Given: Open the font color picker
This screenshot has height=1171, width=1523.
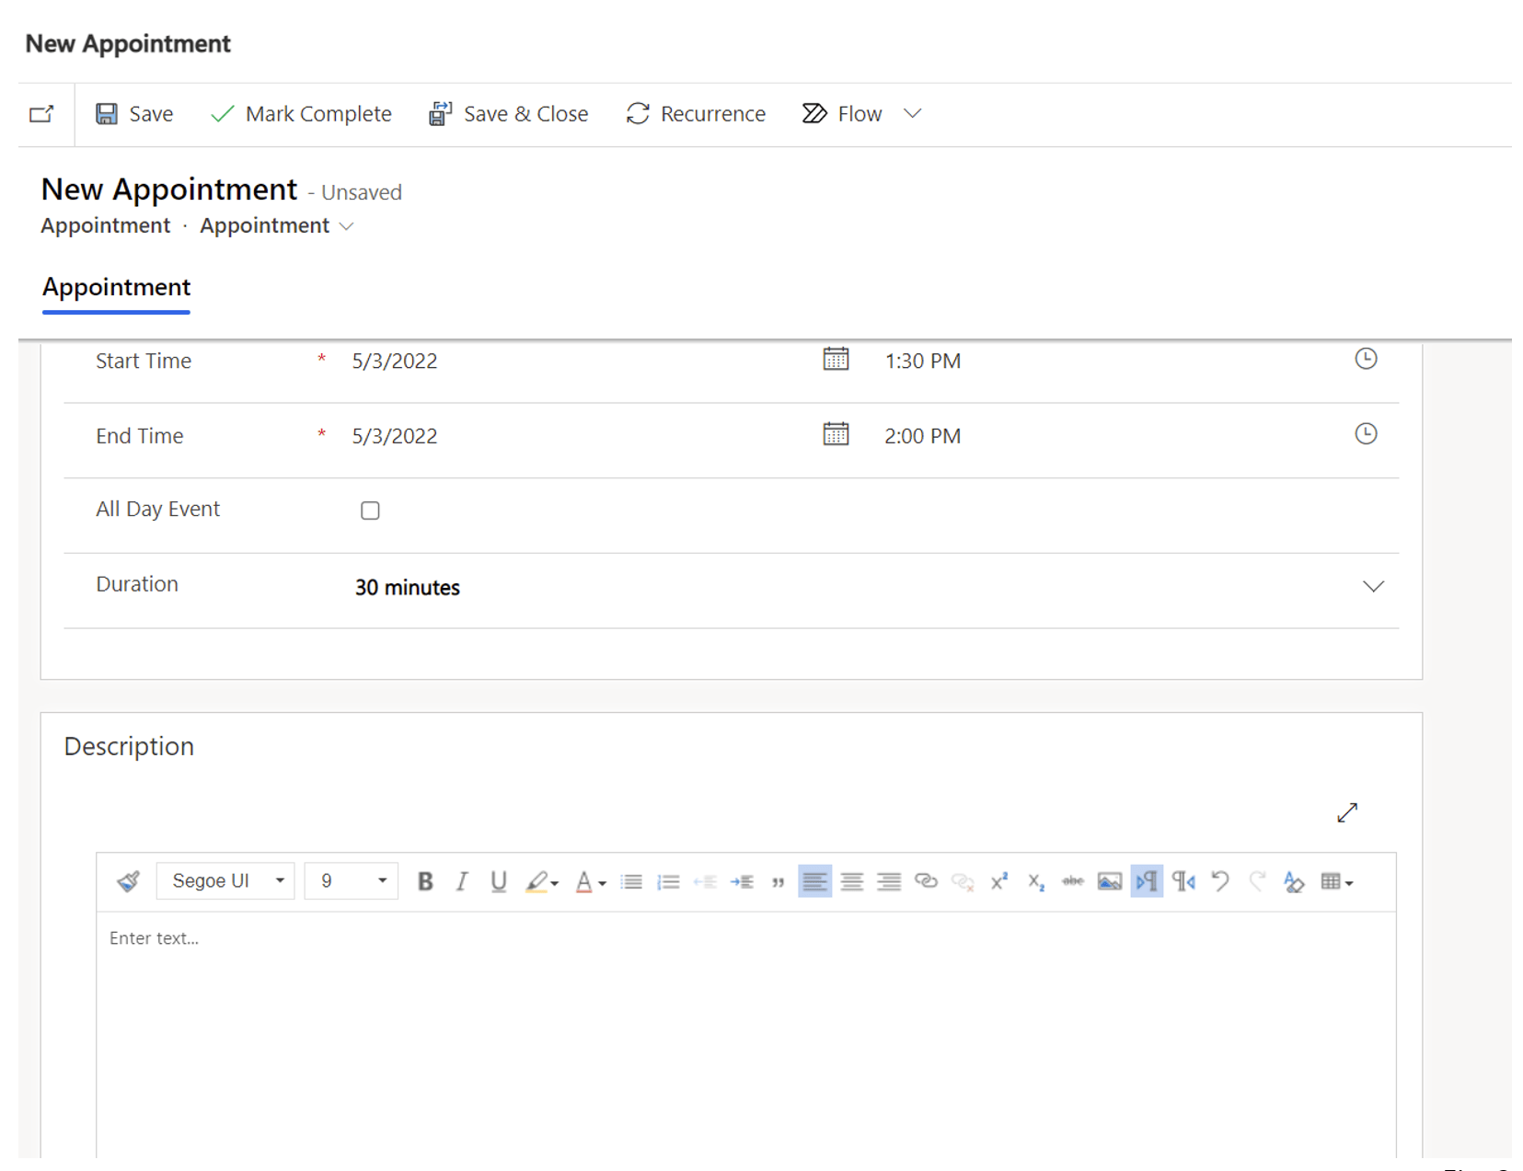Looking at the screenshot, I should point(590,880).
